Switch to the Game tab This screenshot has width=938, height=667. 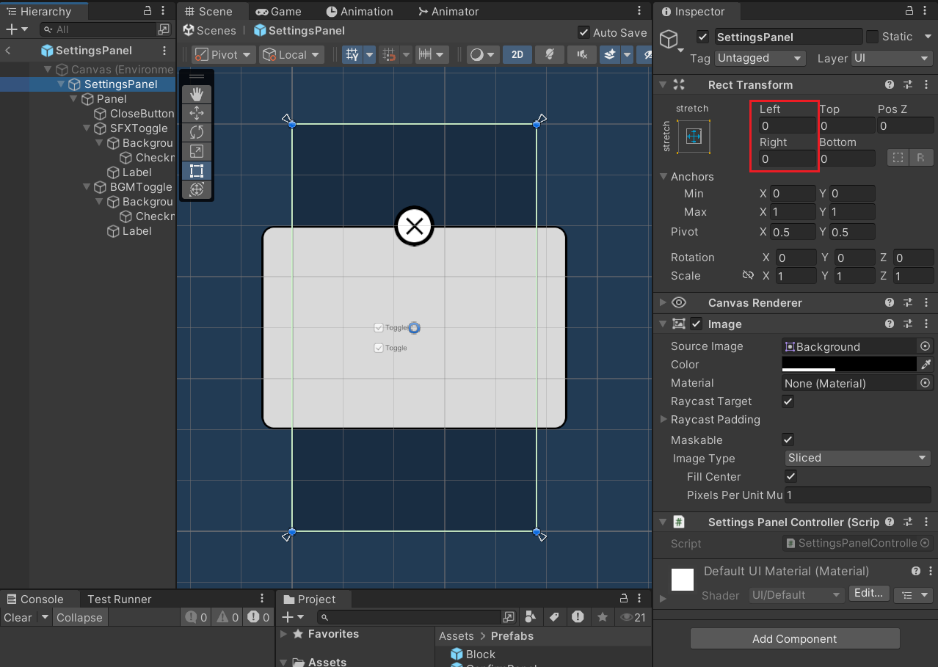coord(279,12)
